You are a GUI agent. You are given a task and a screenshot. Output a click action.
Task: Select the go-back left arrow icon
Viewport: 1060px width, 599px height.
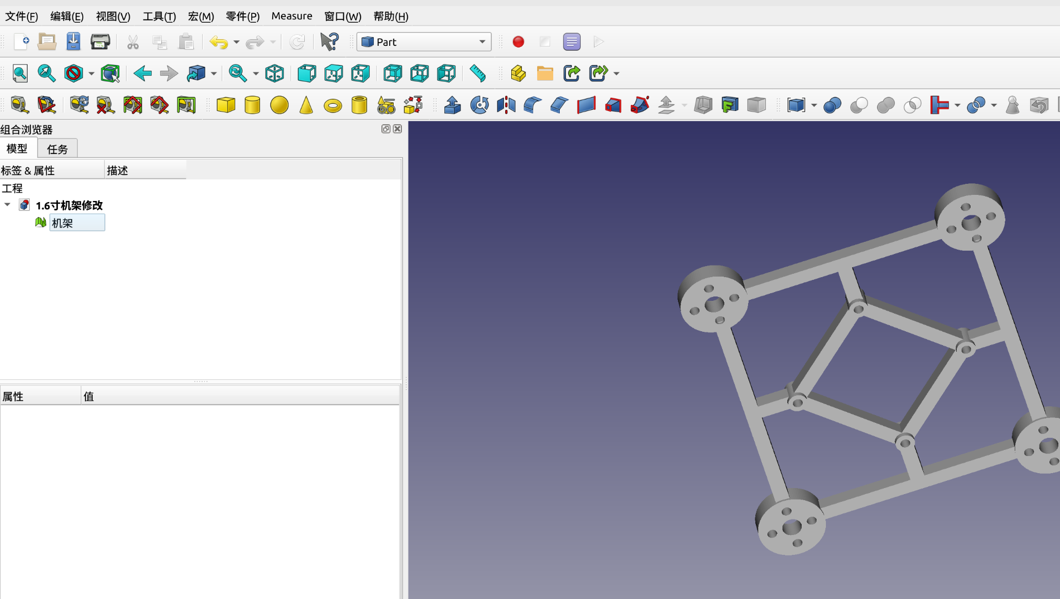click(142, 73)
